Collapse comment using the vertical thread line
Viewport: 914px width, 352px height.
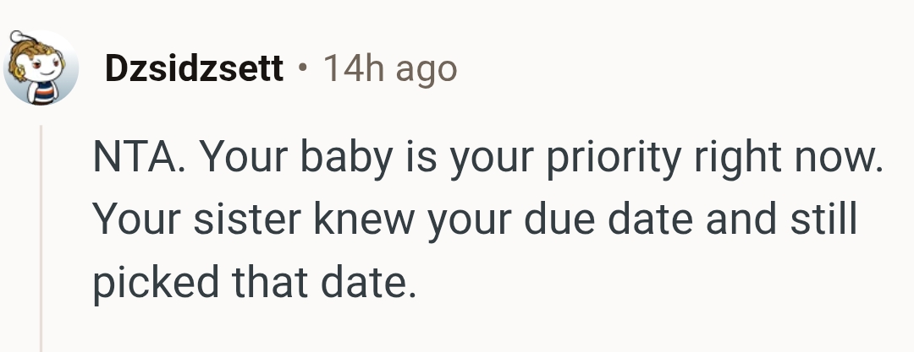[x=40, y=236]
